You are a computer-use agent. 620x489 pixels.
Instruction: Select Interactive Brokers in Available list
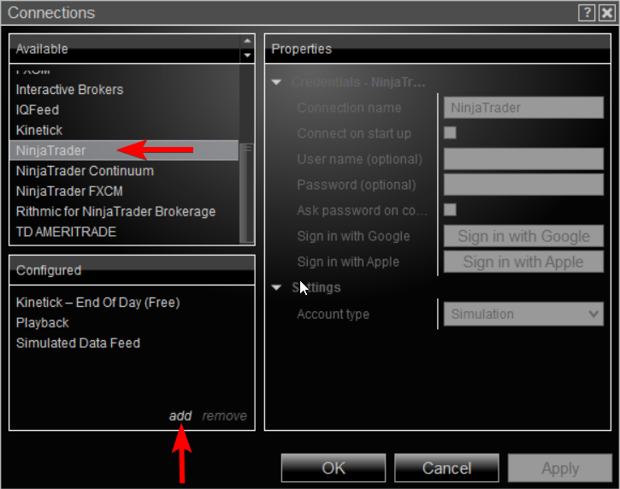[124, 90]
